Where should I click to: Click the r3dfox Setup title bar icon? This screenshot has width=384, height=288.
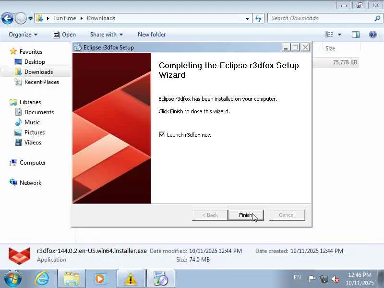coord(78,47)
